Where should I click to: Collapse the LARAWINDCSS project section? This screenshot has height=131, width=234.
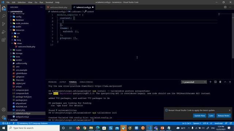click(16, 12)
